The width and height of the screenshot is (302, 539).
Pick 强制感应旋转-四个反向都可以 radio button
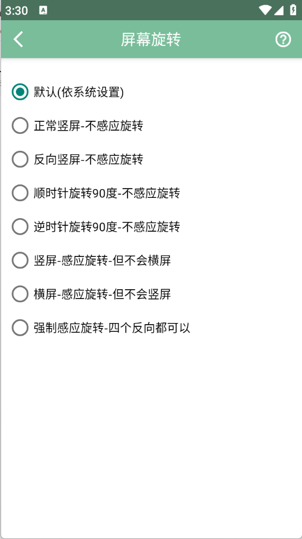point(20,327)
